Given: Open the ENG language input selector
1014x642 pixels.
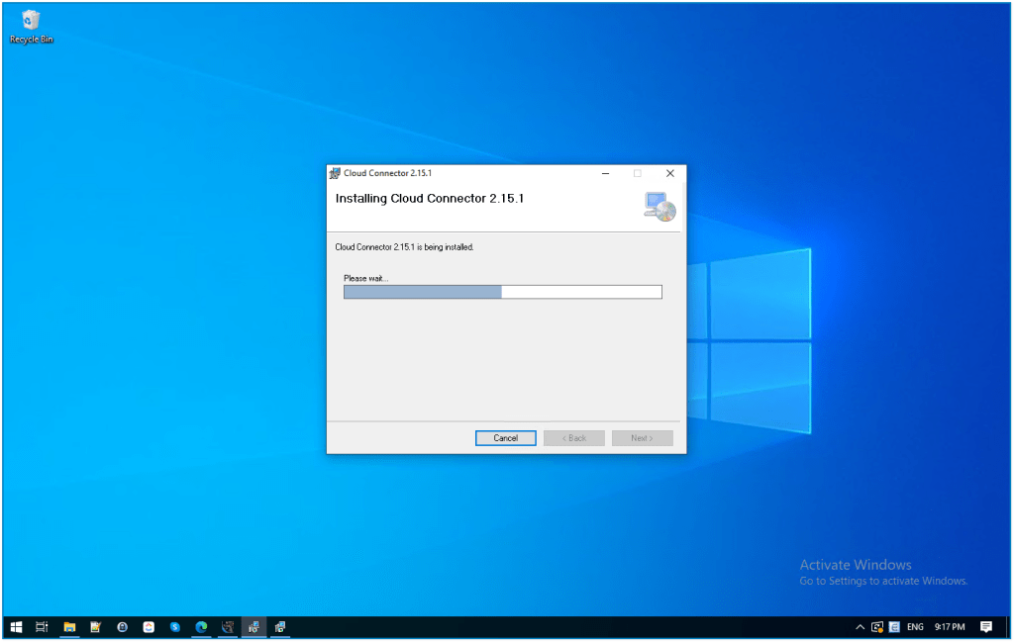Looking at the screenshot, I should point(916,626).
